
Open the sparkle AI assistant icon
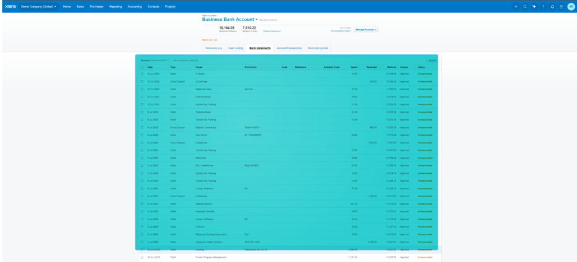(534, 6)
